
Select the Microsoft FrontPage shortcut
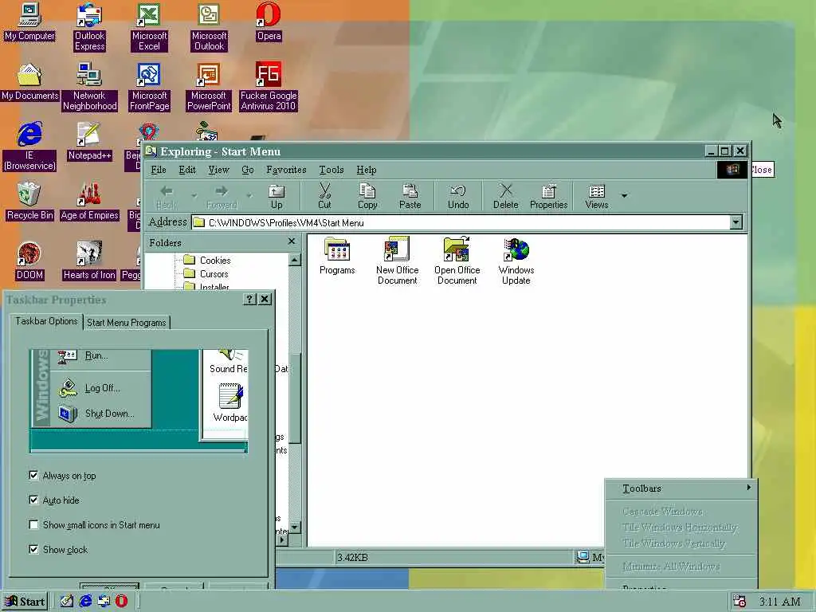pos(149,87)
